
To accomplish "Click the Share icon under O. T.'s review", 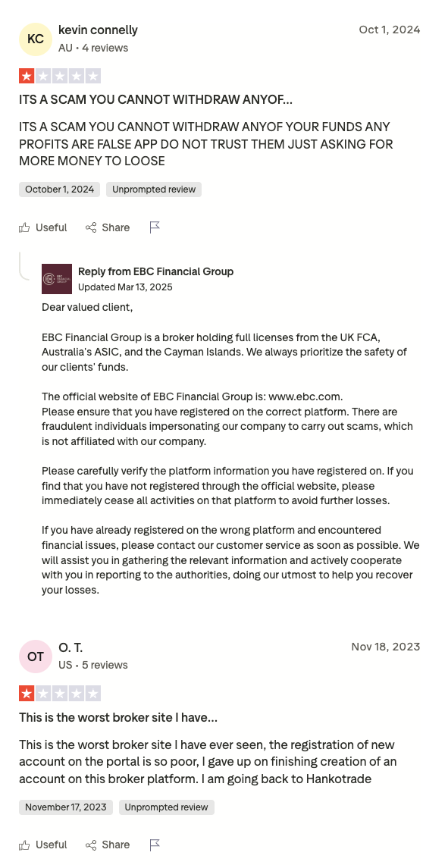I will (x=89, y=845).
